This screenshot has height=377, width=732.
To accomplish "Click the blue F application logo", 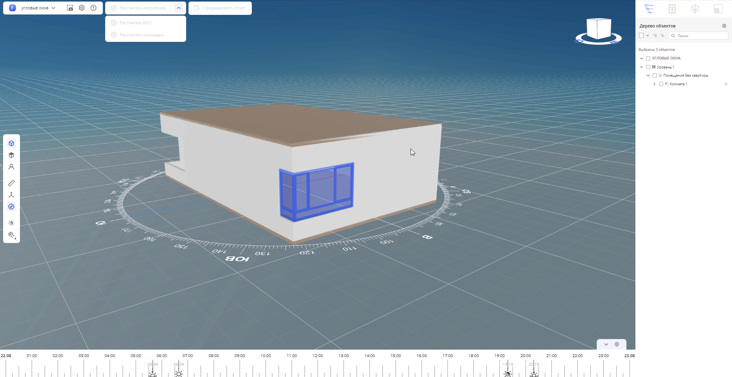I will (13, 8).
